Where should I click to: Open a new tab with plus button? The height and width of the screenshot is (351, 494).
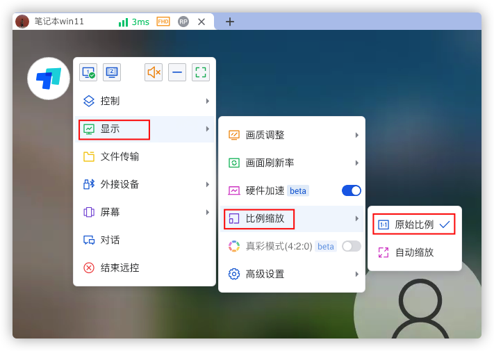pyautogui.click(x=230, y=22)
